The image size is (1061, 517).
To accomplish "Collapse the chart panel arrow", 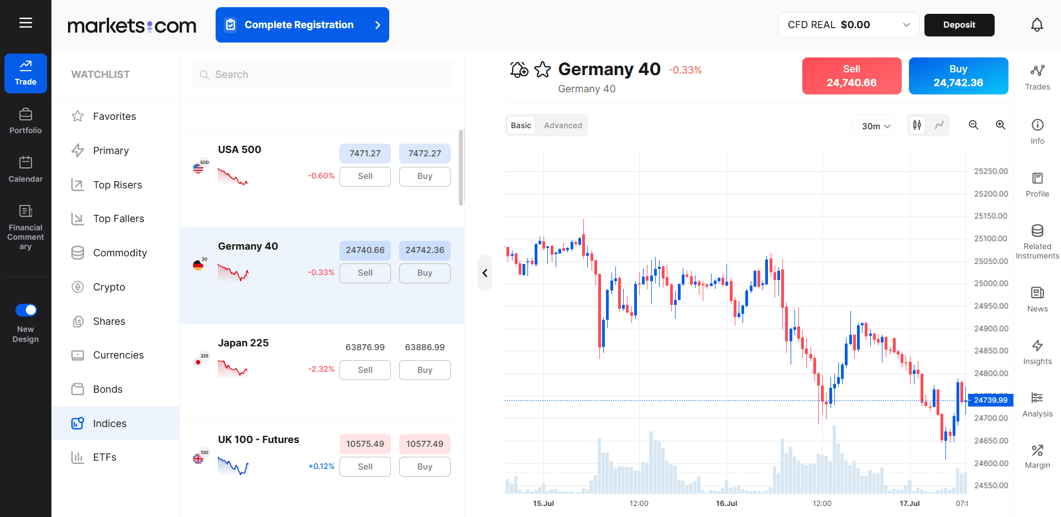I will (x=485, y=273).
